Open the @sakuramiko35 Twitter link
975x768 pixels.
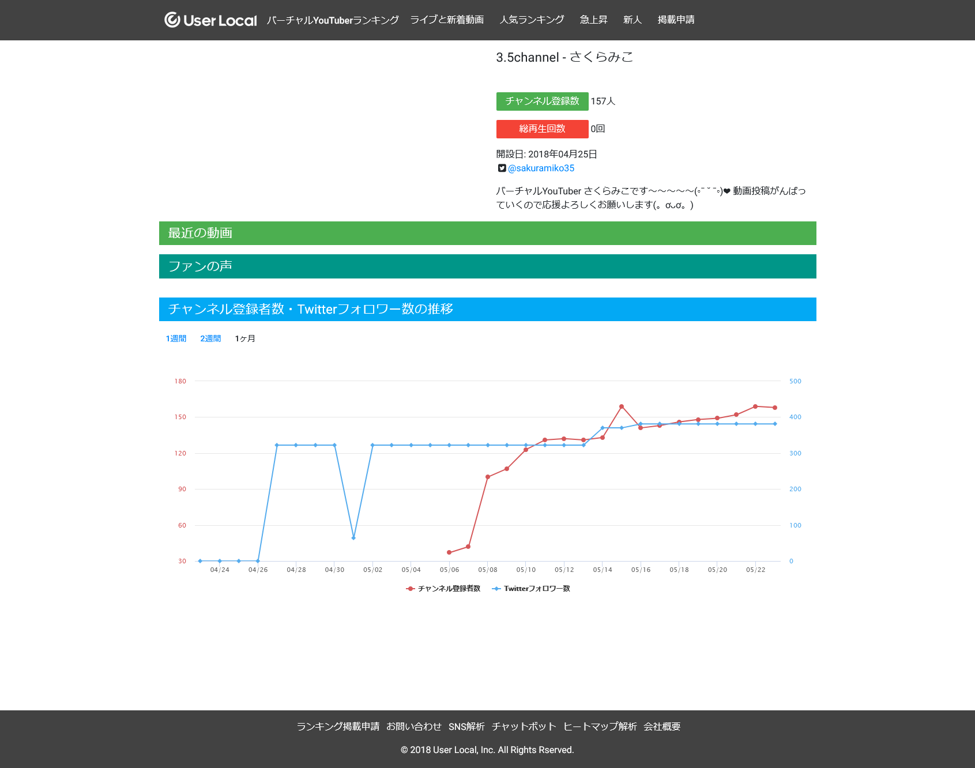click(x=541, y=168)
